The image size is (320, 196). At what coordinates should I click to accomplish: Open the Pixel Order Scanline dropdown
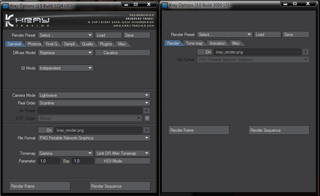click(94, 103)
